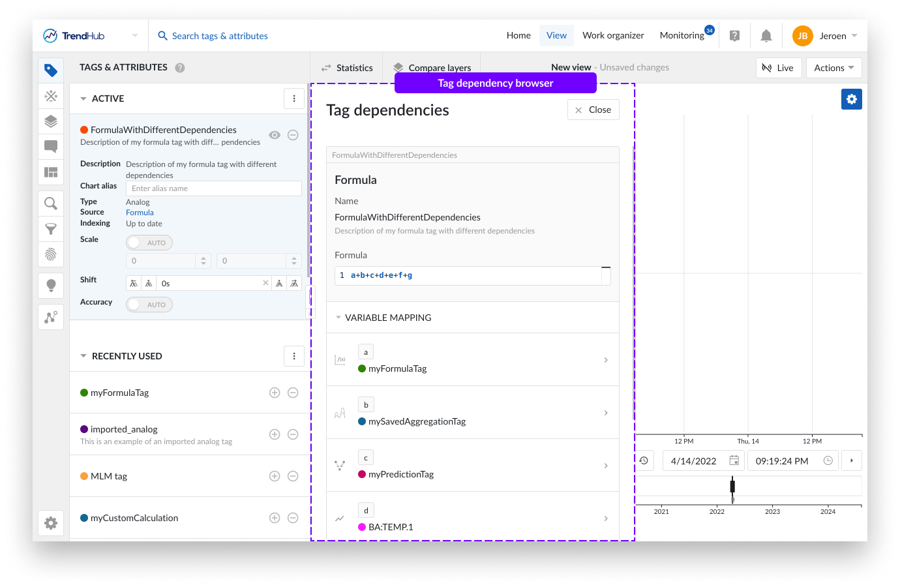
Task: Open the tags and attributes sidebar icon
Action: coord(51,70)
